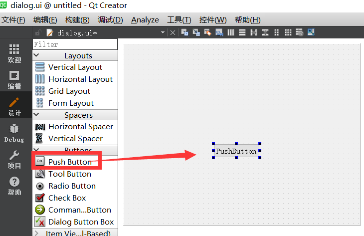Select Horizontal Layout in widget box
Image resolution: width=364 pixels, height=236 pixels.
(x=75, y=79)
